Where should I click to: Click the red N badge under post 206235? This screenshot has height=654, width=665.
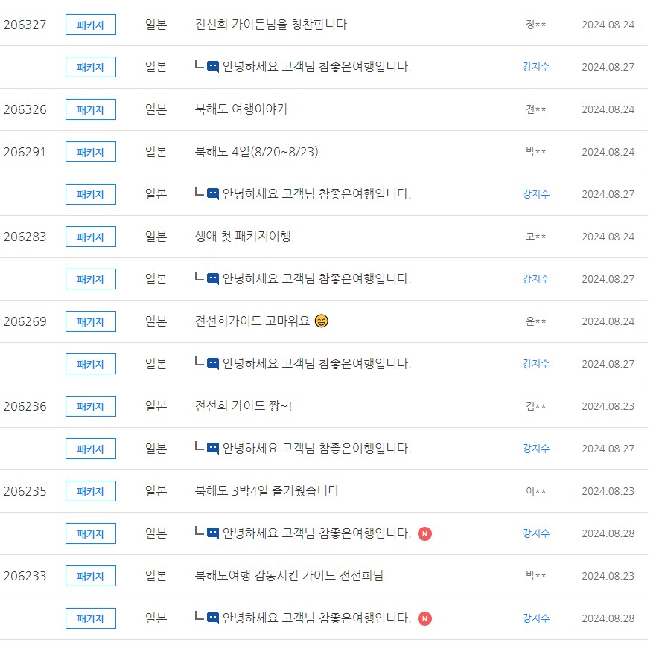point(424,533)
